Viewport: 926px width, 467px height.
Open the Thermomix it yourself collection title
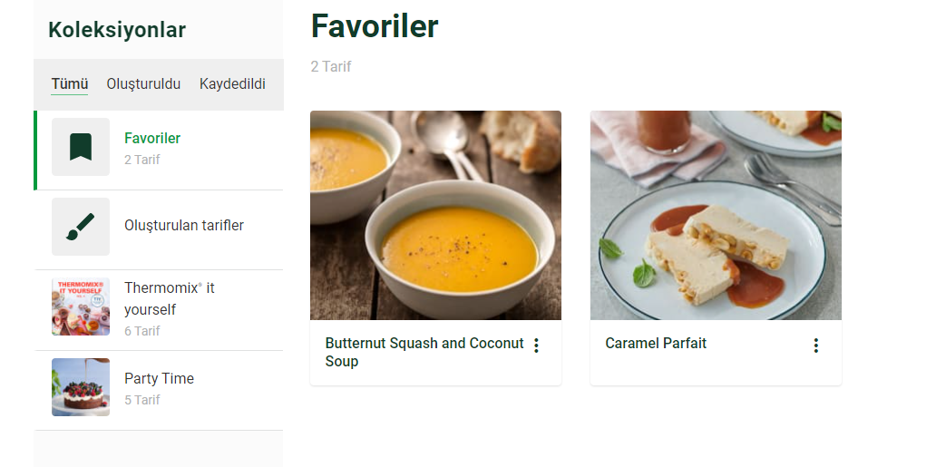pyautogui.click(x=170, y=298)
